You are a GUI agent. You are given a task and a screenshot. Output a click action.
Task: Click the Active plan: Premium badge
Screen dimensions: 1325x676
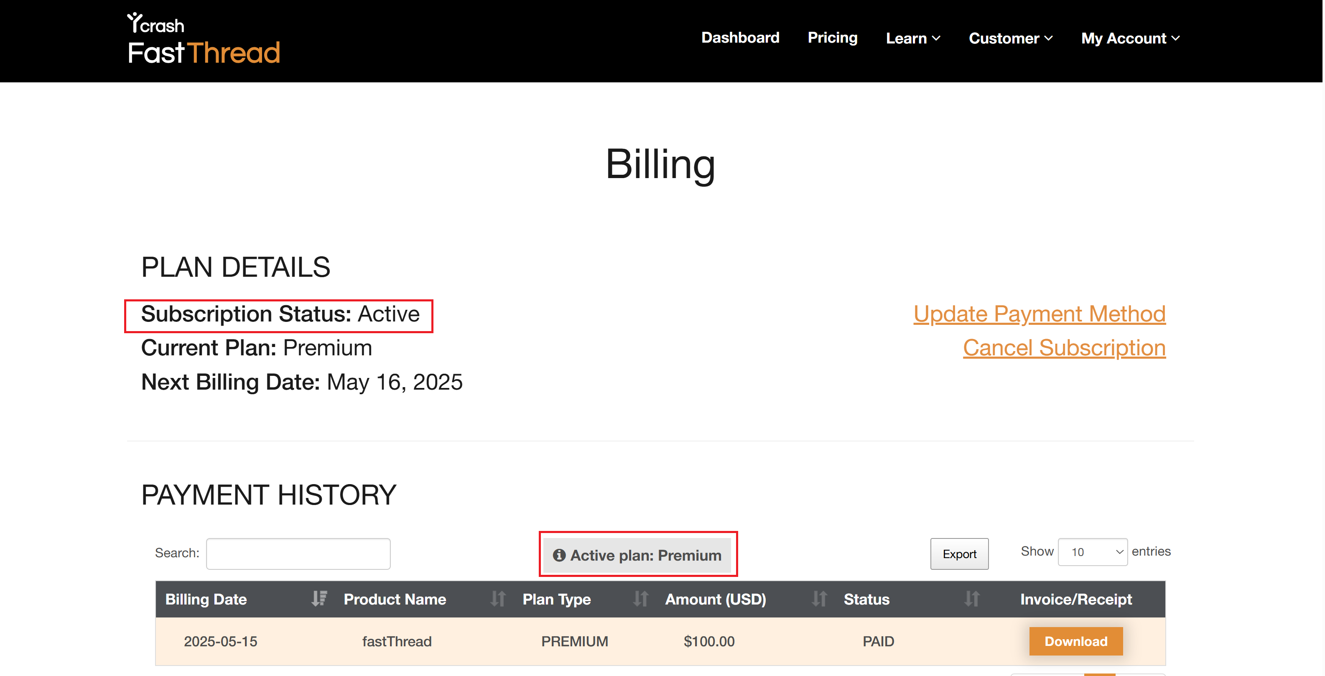[637, 555]
